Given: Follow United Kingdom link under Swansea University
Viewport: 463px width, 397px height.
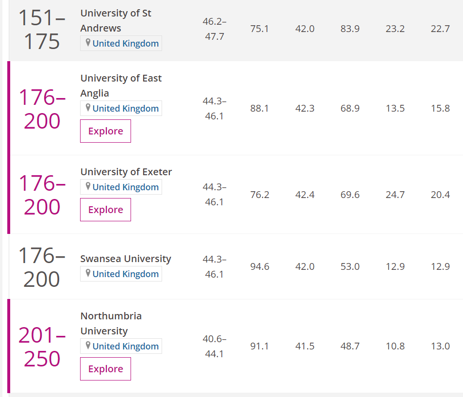Looking at the screenshot, I should click(126, 274).
